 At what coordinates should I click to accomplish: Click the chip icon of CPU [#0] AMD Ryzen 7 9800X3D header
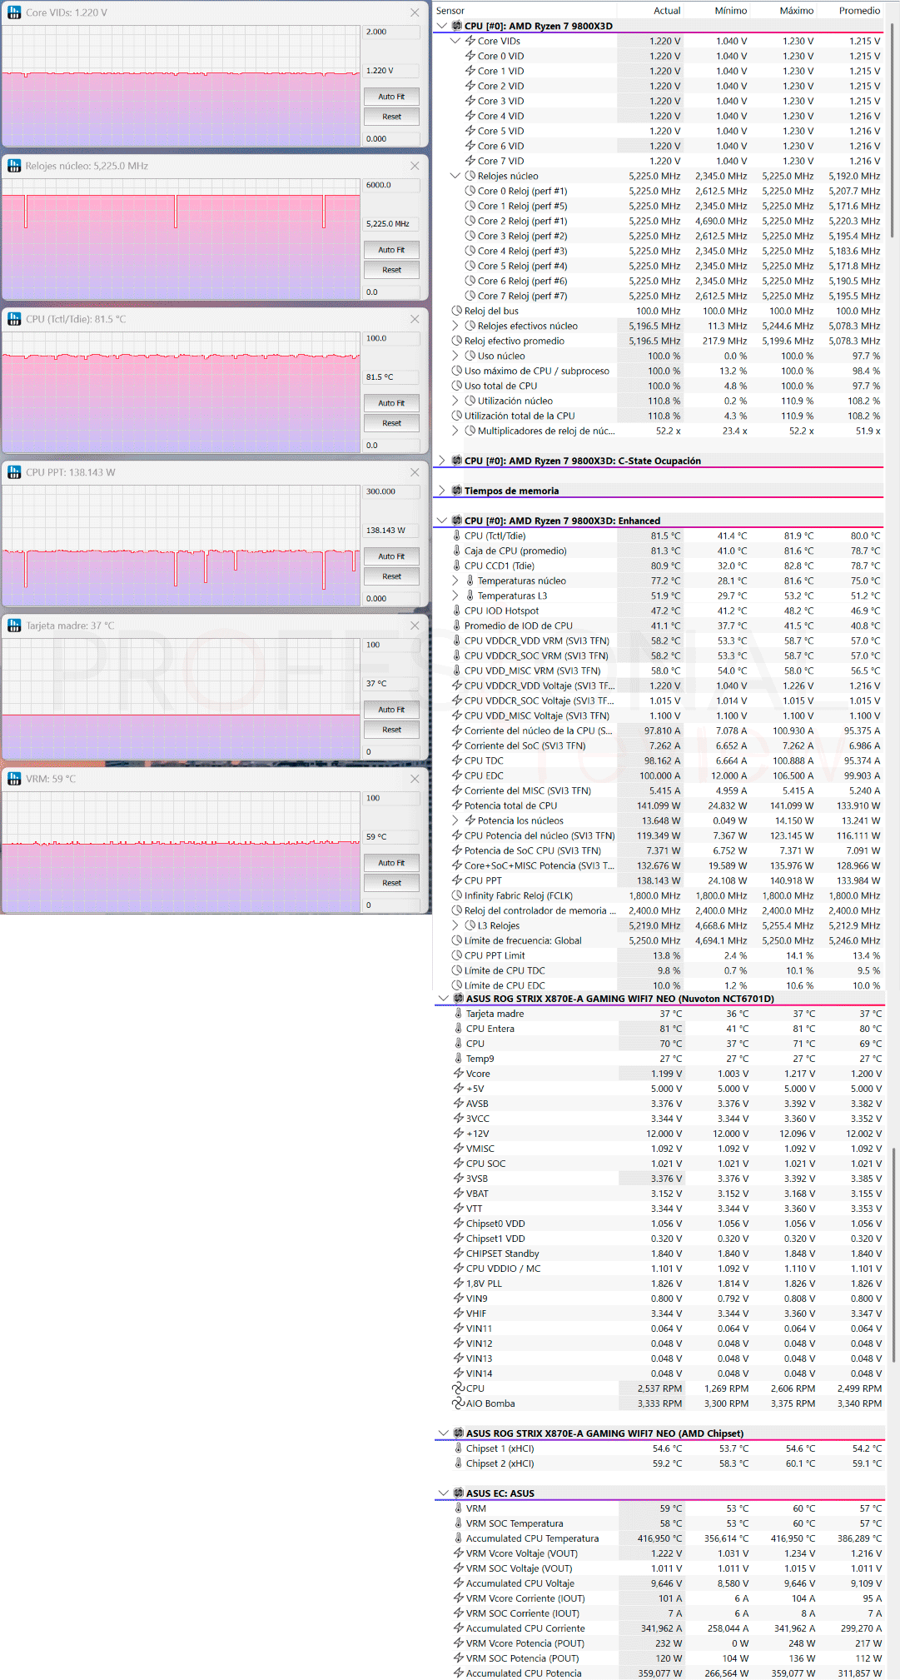point(456,26)
